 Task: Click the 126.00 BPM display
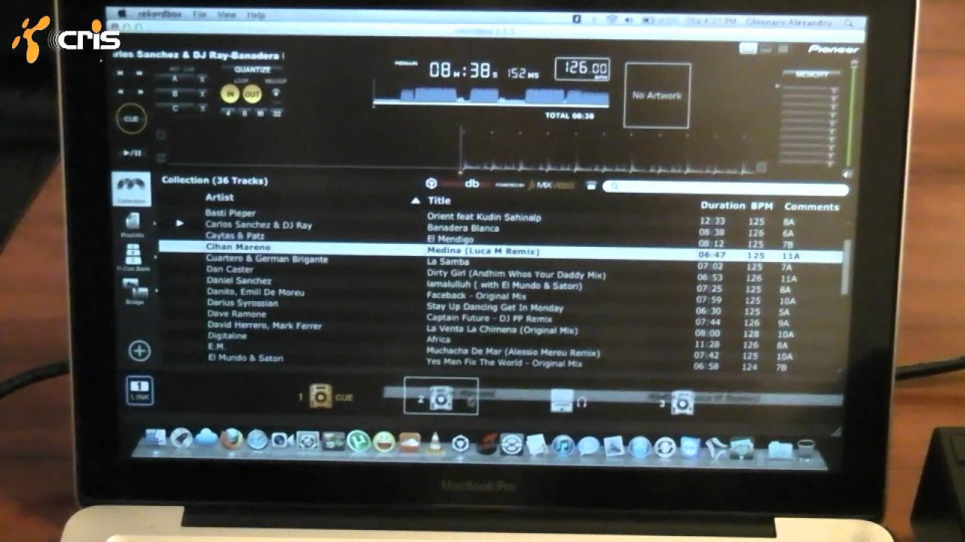click(x=582, y=69)
